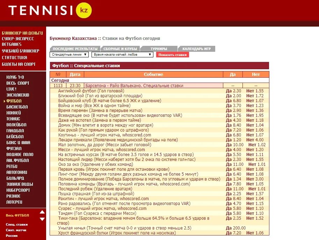Image resolution: width=319 pixels, height=240 pixels.
Task: Bet Нет 4.00 on Лекари приехали
Action: tap(255, 140)
